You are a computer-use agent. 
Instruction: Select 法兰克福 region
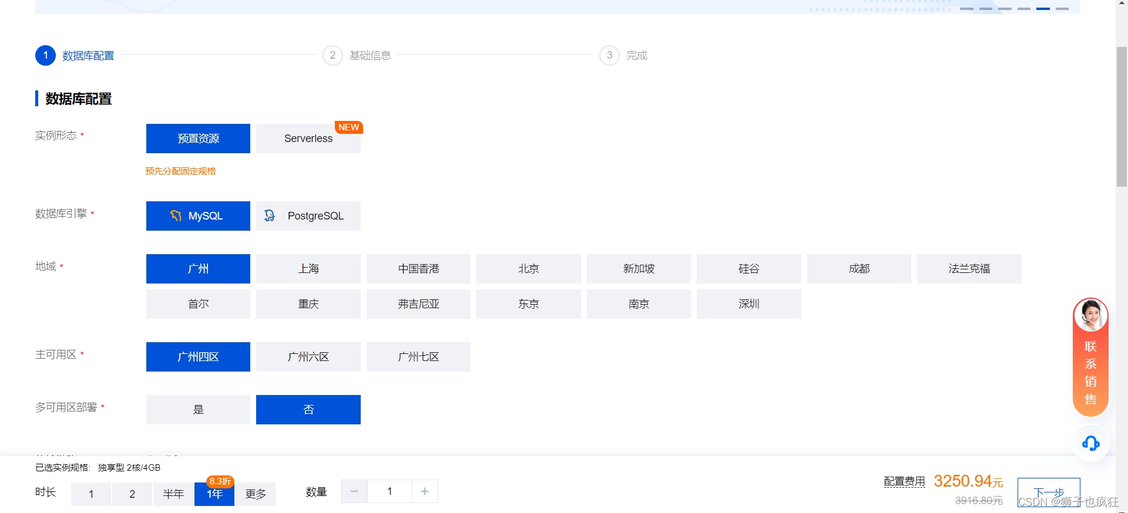(x=969, y=269)
